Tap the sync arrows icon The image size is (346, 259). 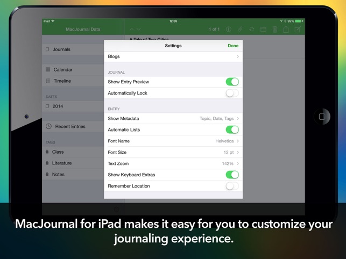coord(251,30)
